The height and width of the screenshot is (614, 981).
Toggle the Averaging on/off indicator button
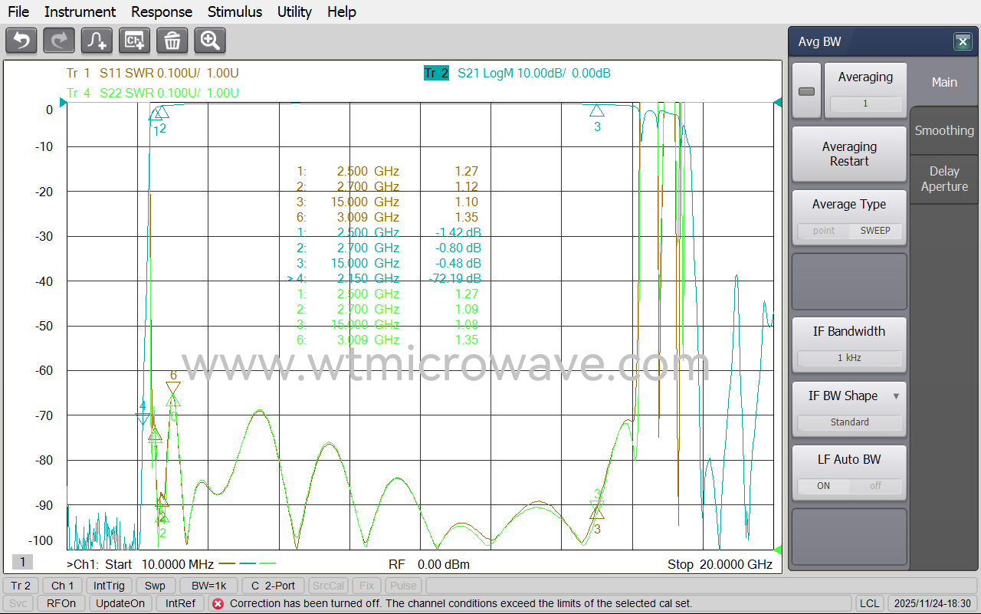point(806,91)
